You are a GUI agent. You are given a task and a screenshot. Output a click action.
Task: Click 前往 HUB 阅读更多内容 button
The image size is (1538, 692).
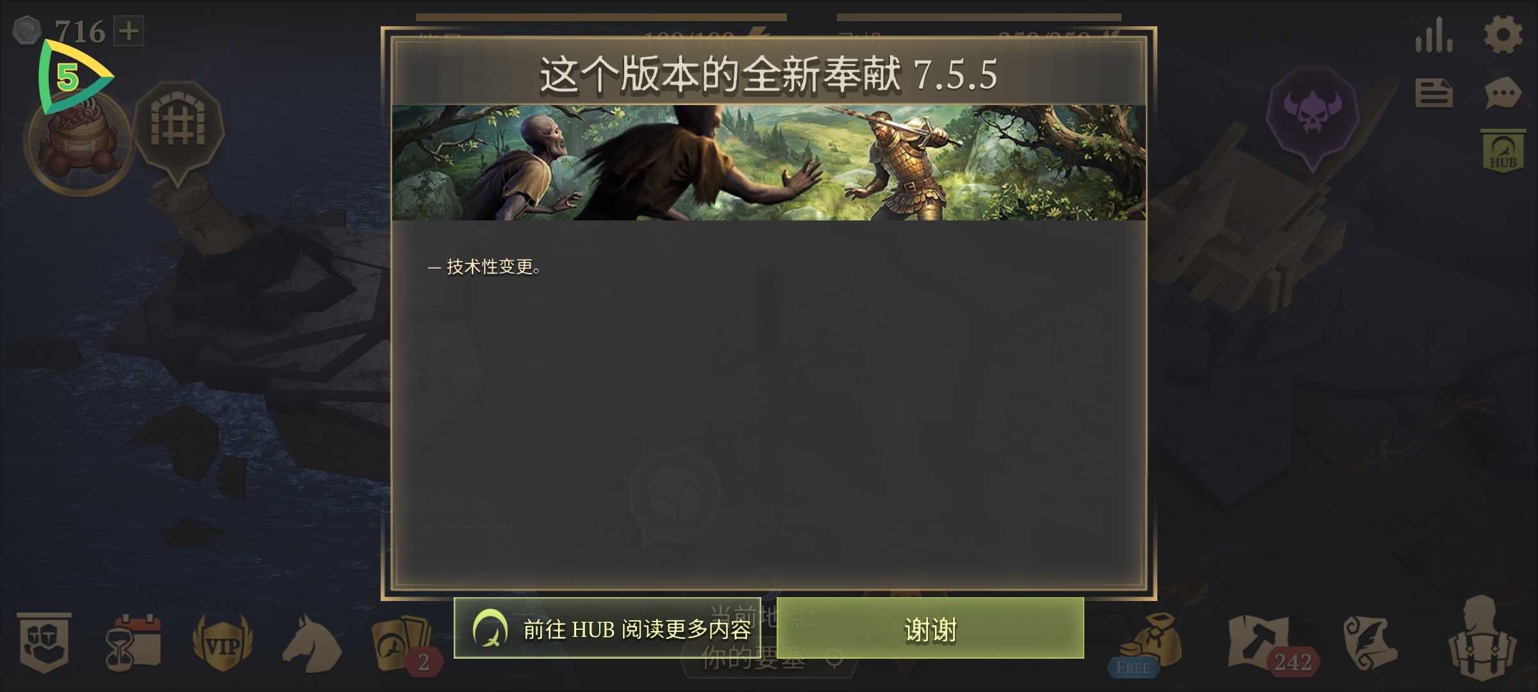607,629
